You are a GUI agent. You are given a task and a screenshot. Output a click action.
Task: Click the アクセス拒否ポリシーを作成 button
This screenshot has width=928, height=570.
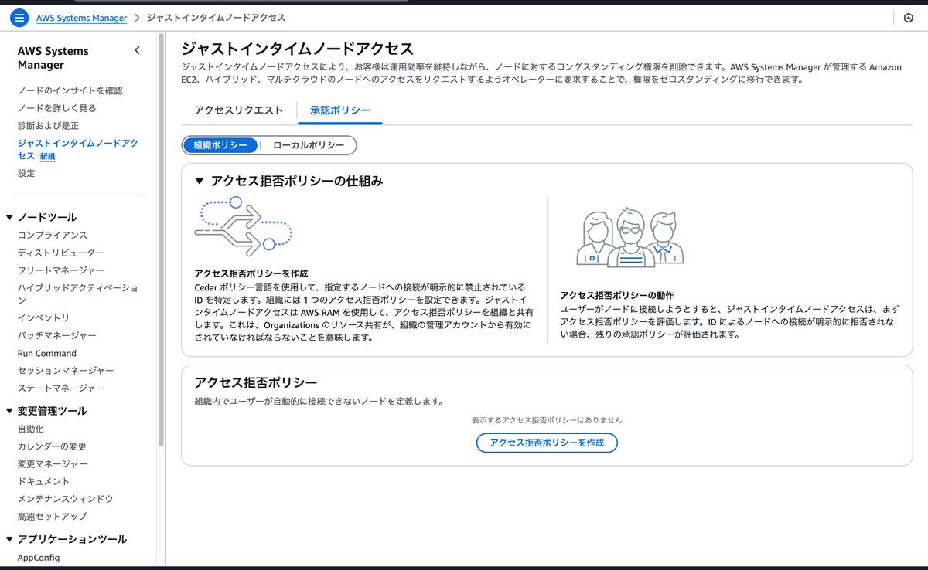pyautogui.click(x=547, y=443)
